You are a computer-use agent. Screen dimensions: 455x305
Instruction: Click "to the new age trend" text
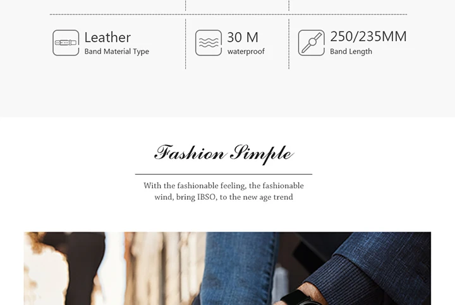pyautogui.click(x=257, y=197)
